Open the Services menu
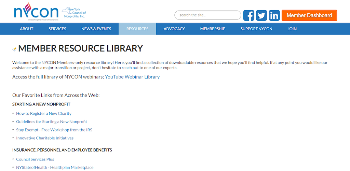 click(x=57, y=29)
